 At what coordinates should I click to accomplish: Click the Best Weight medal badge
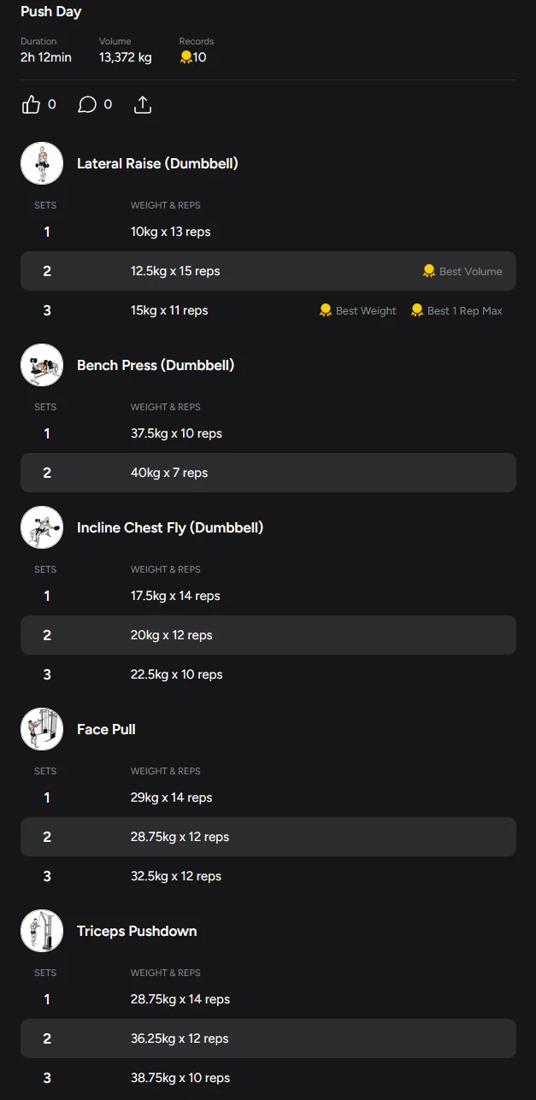[x=357, y=310]
